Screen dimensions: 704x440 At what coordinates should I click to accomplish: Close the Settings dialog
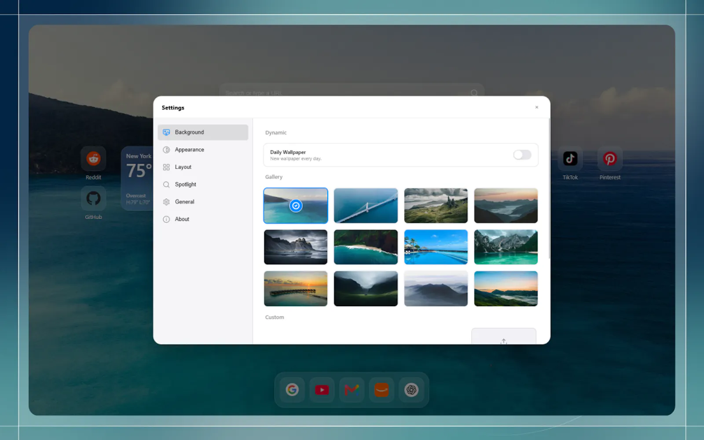[537, 107]
